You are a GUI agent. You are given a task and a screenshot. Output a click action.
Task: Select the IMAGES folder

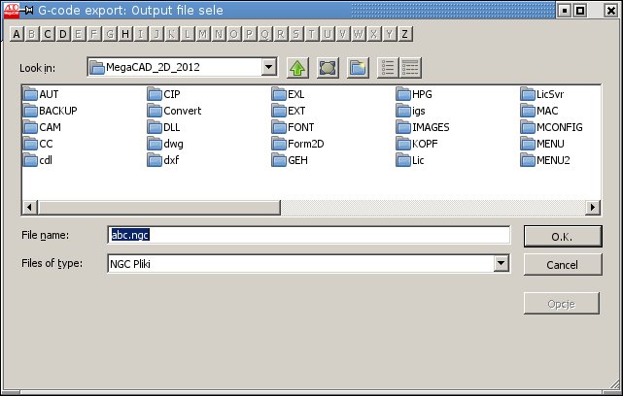(x=423, y=127)
